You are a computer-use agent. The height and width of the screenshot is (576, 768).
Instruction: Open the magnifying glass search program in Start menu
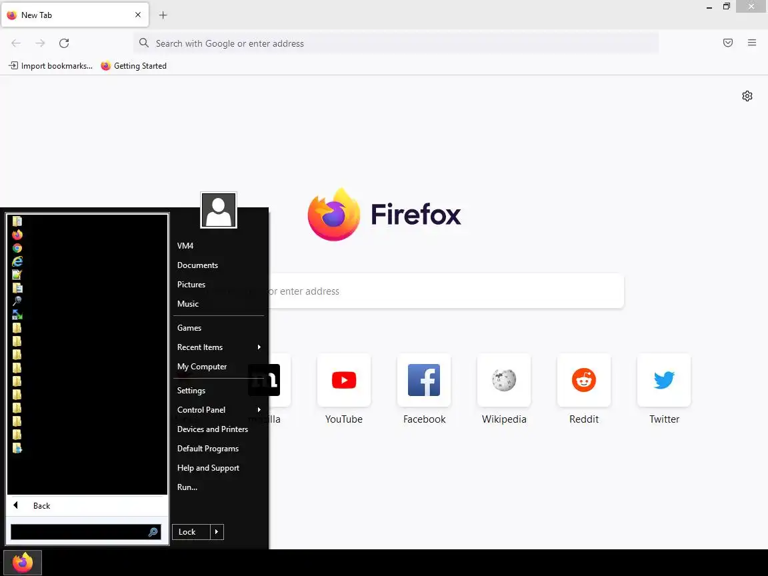click(x=17, y=301)
